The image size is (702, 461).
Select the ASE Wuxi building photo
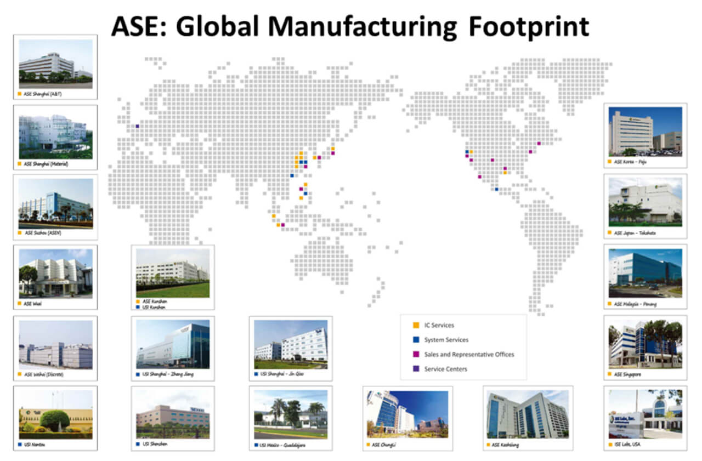coord(55,274)
